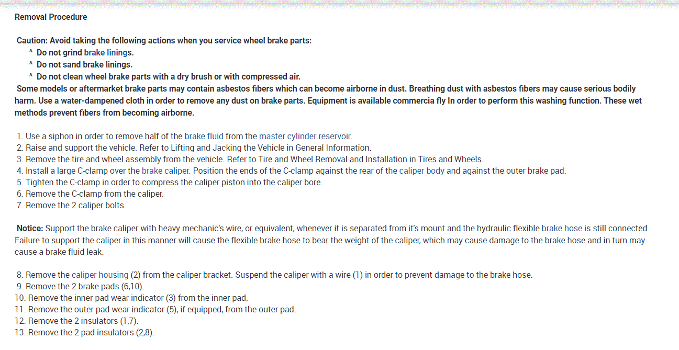Screen dimensions: 679x350
Task: Open the 'caliper body' link
Action: click(x=421, y=171)
